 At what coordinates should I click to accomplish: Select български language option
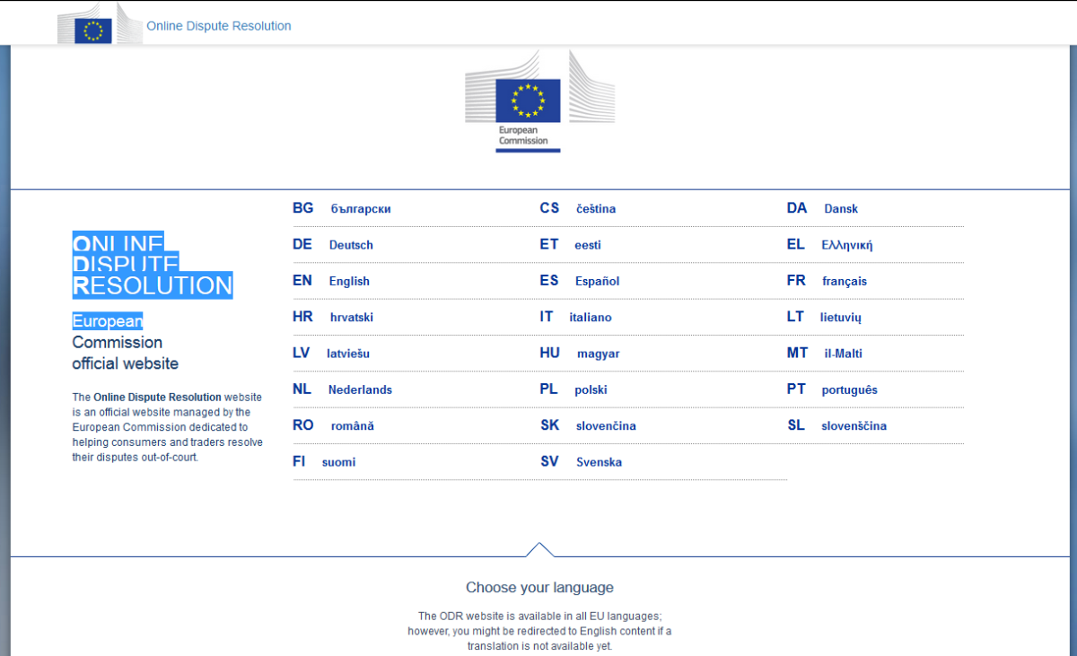[360, 209]
